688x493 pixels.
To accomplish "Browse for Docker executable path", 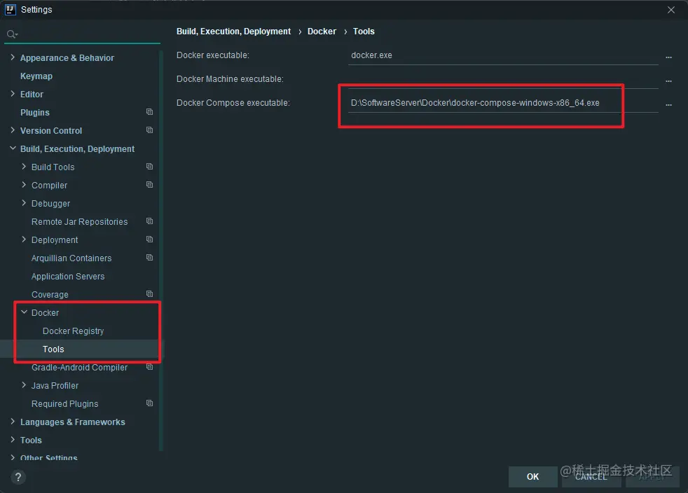I will pos(668,56).
